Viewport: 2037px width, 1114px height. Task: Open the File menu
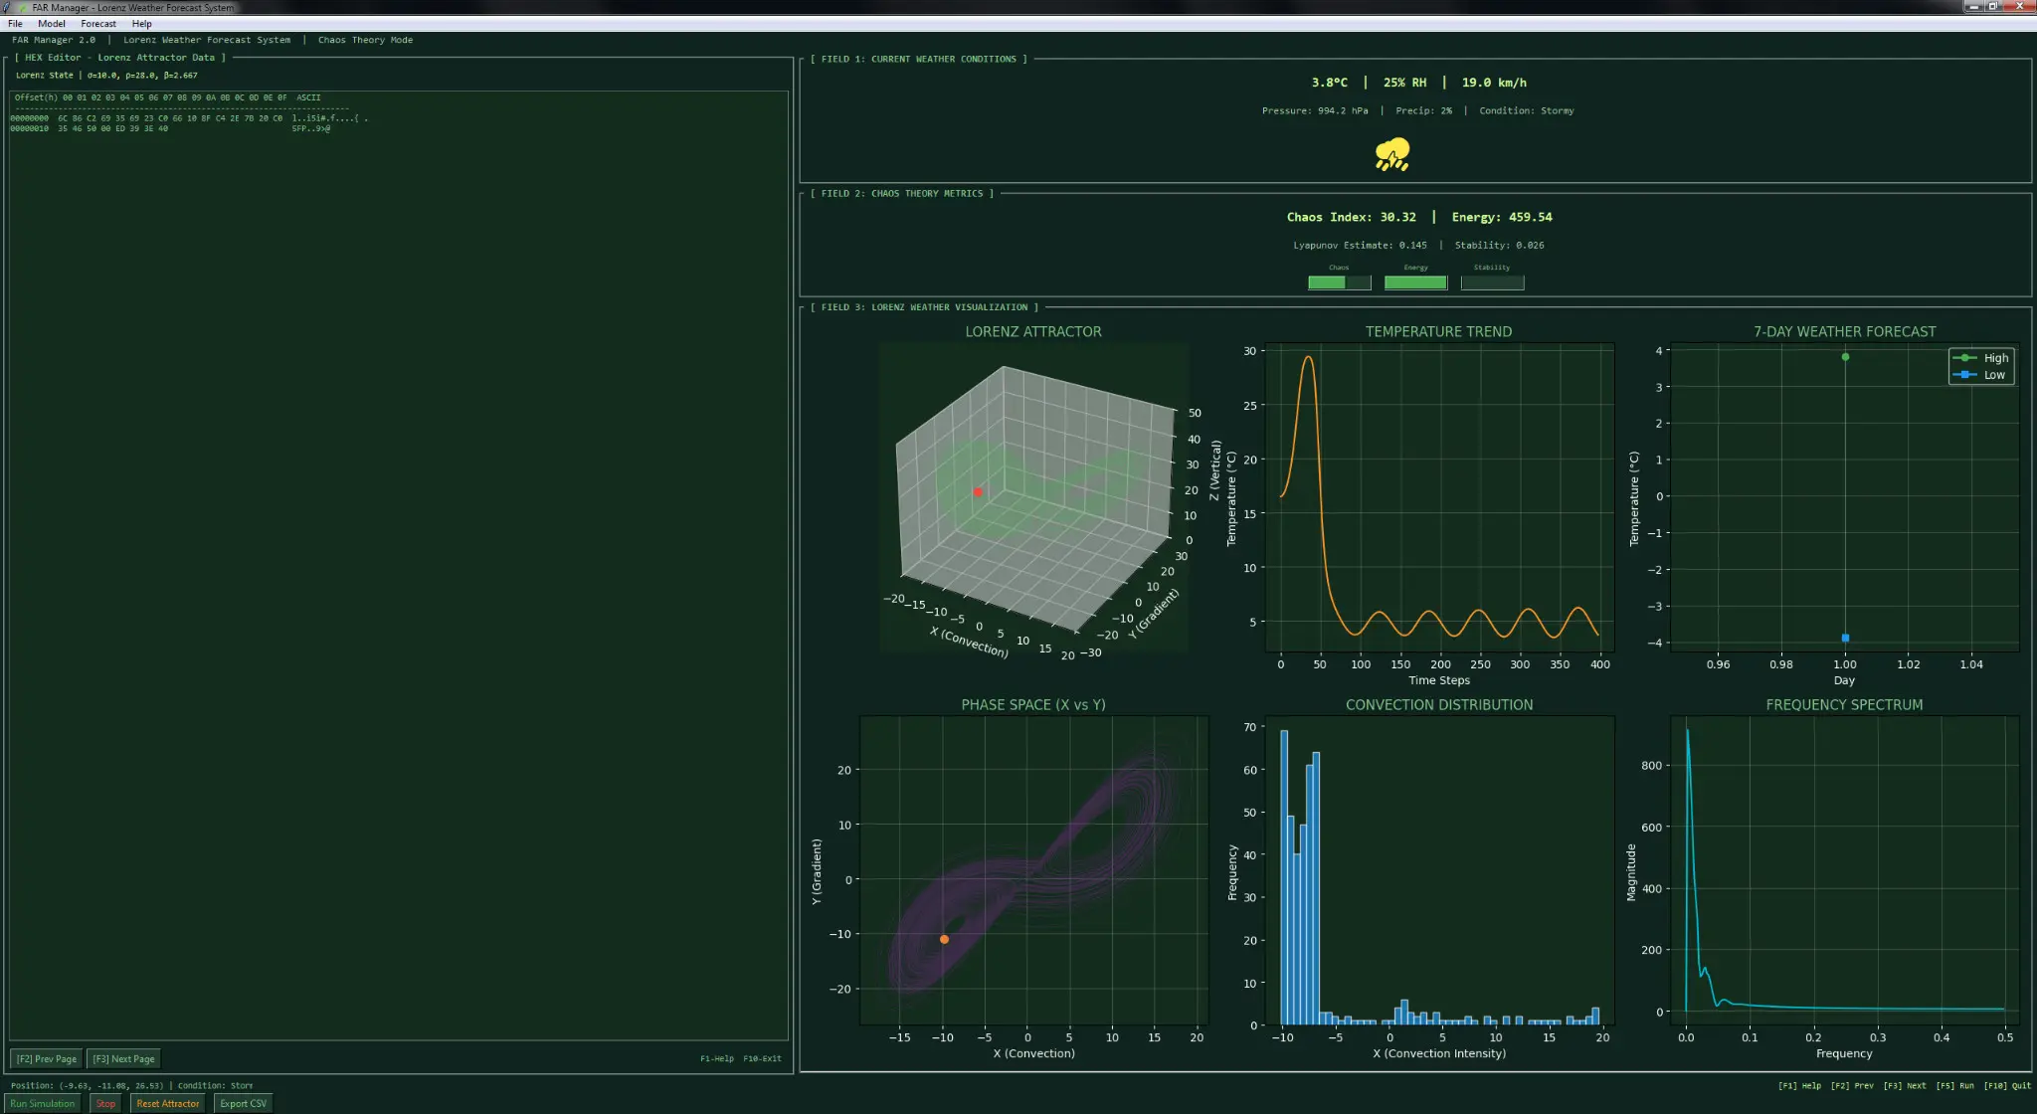pos(15,24)
